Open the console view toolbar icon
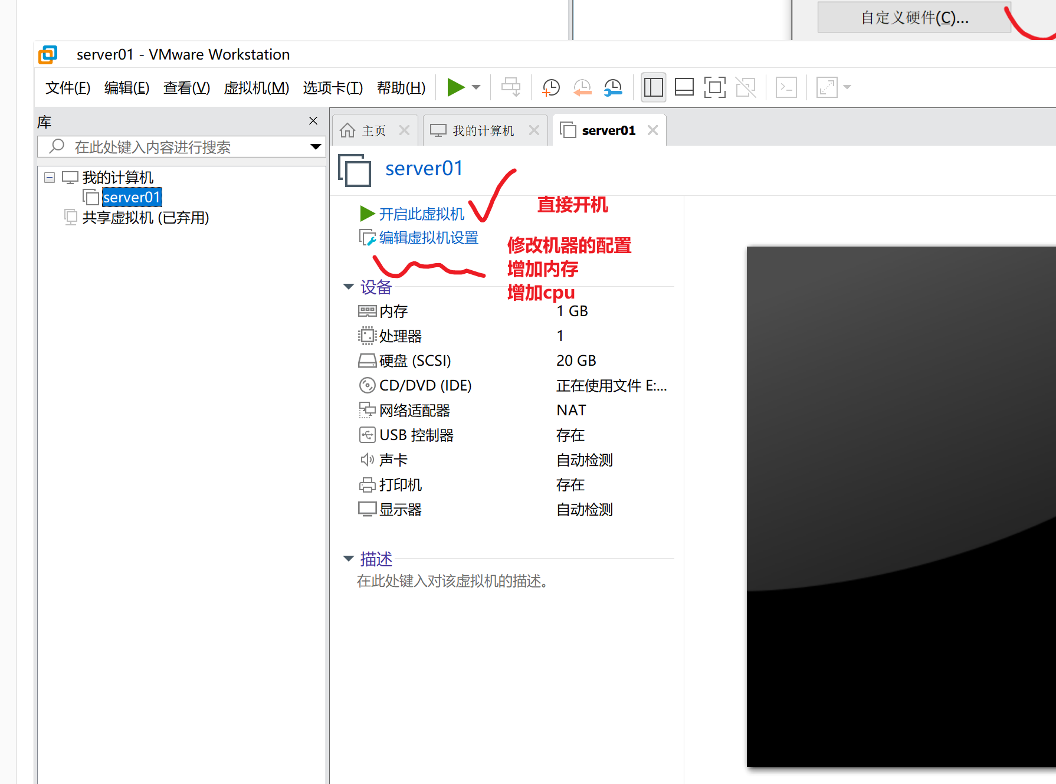 click(x=786, y=87)
